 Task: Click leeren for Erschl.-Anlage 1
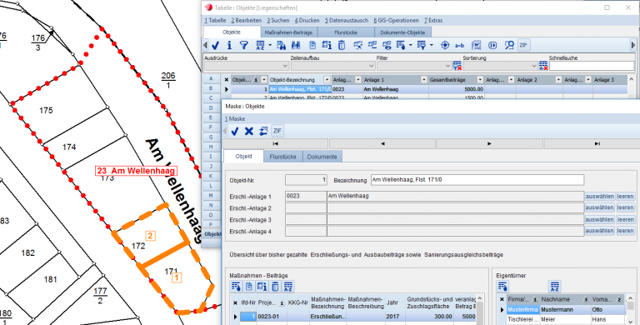click(x=625, y=197)
